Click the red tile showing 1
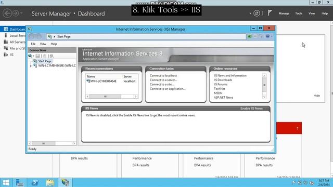The width and height of the screenshot is (333, 187). 289,128
